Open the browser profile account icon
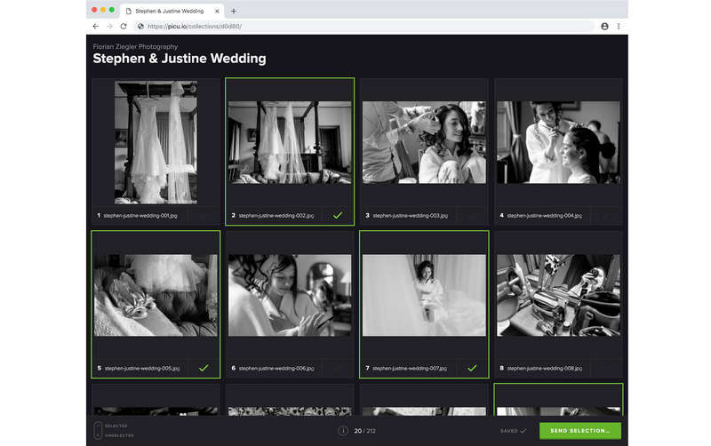Viewport: 711px width, 446px height. 604,27
